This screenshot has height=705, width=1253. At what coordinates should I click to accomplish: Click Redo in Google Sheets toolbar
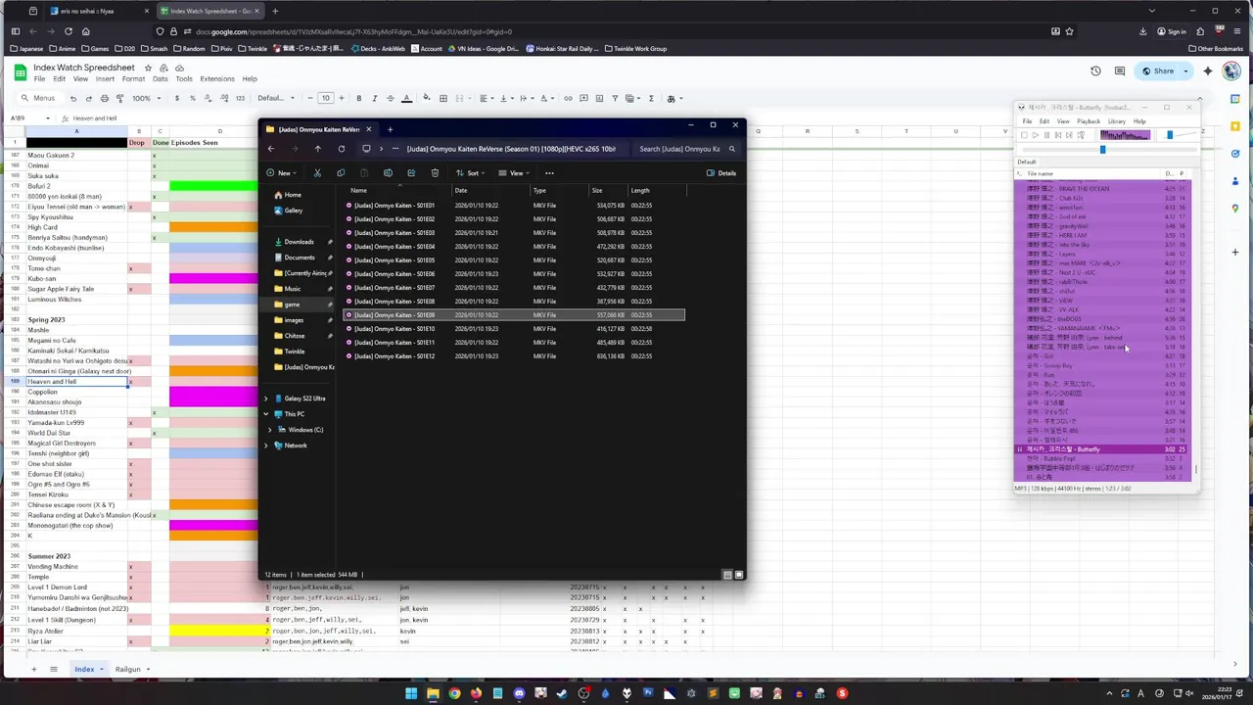pyautogui.click(x=88, y=98)
